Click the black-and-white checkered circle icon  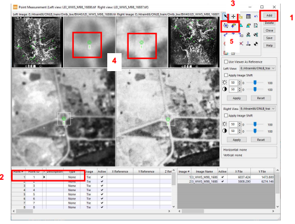tap(256, 44)
